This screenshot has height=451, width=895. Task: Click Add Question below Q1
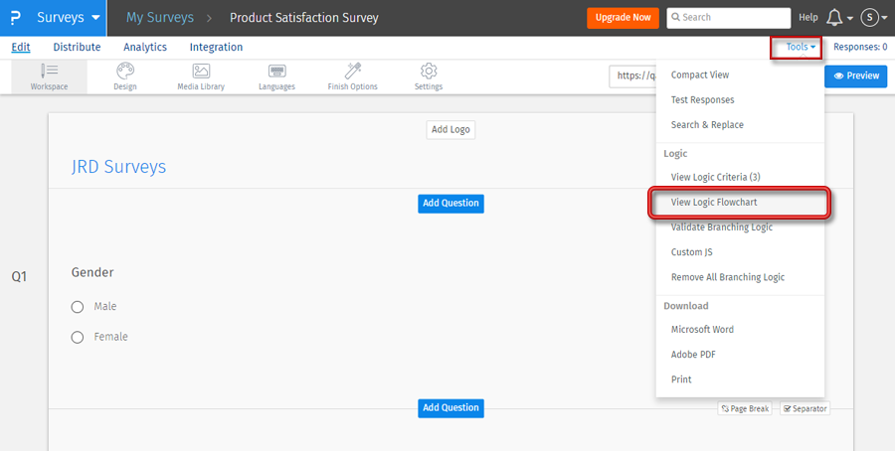pos(450,408)
